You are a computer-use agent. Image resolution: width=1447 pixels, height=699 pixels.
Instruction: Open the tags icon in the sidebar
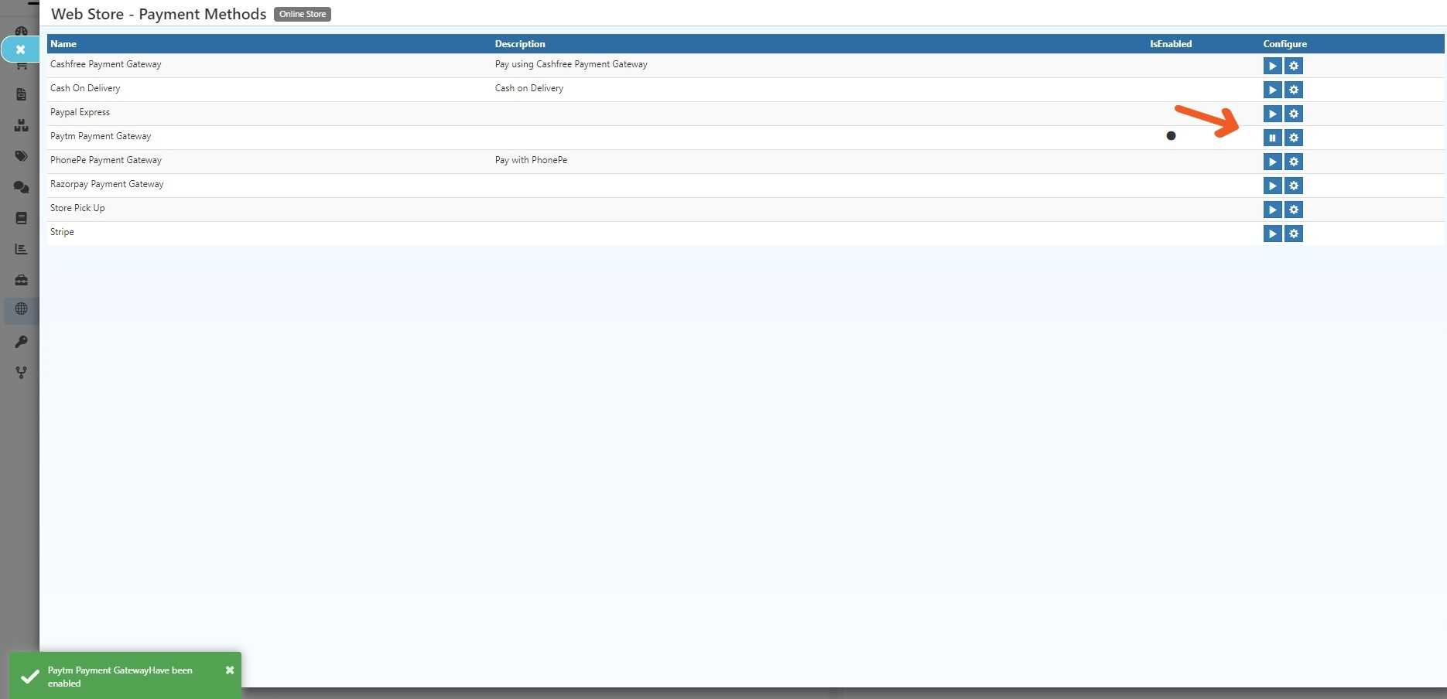pyautogui.click(x=21, y=155)
